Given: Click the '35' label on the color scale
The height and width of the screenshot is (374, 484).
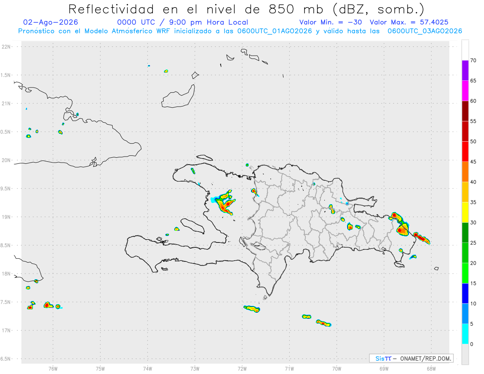Looking at the screenshot, I should pos(474,202).
